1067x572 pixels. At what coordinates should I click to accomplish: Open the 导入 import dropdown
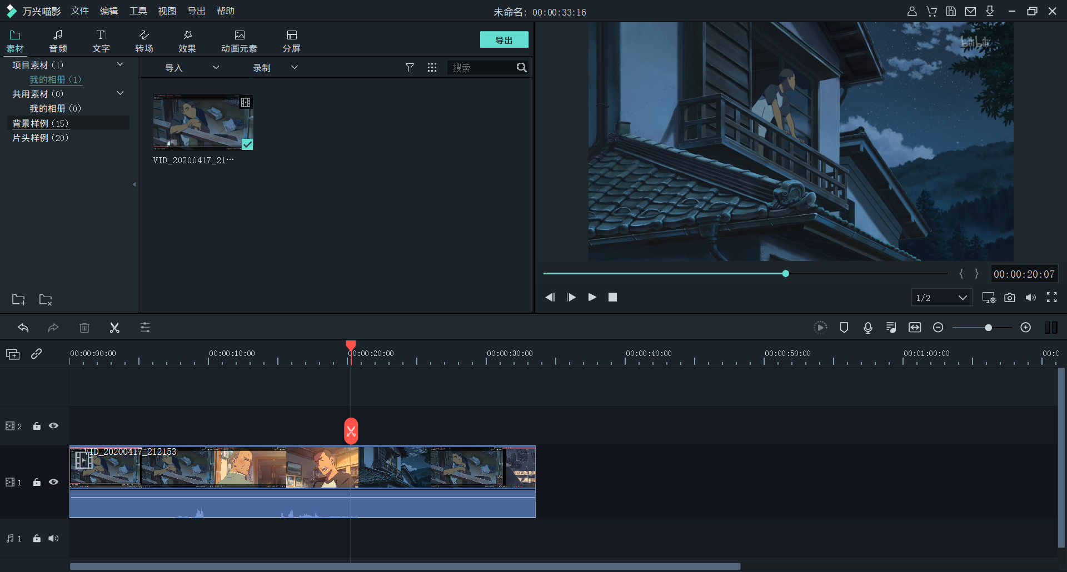pyautogui.click(x=192, y=68)
